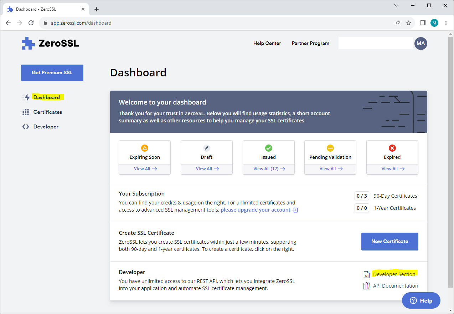
Task: Select Partner Program in the header
Action: coord(310,43)
